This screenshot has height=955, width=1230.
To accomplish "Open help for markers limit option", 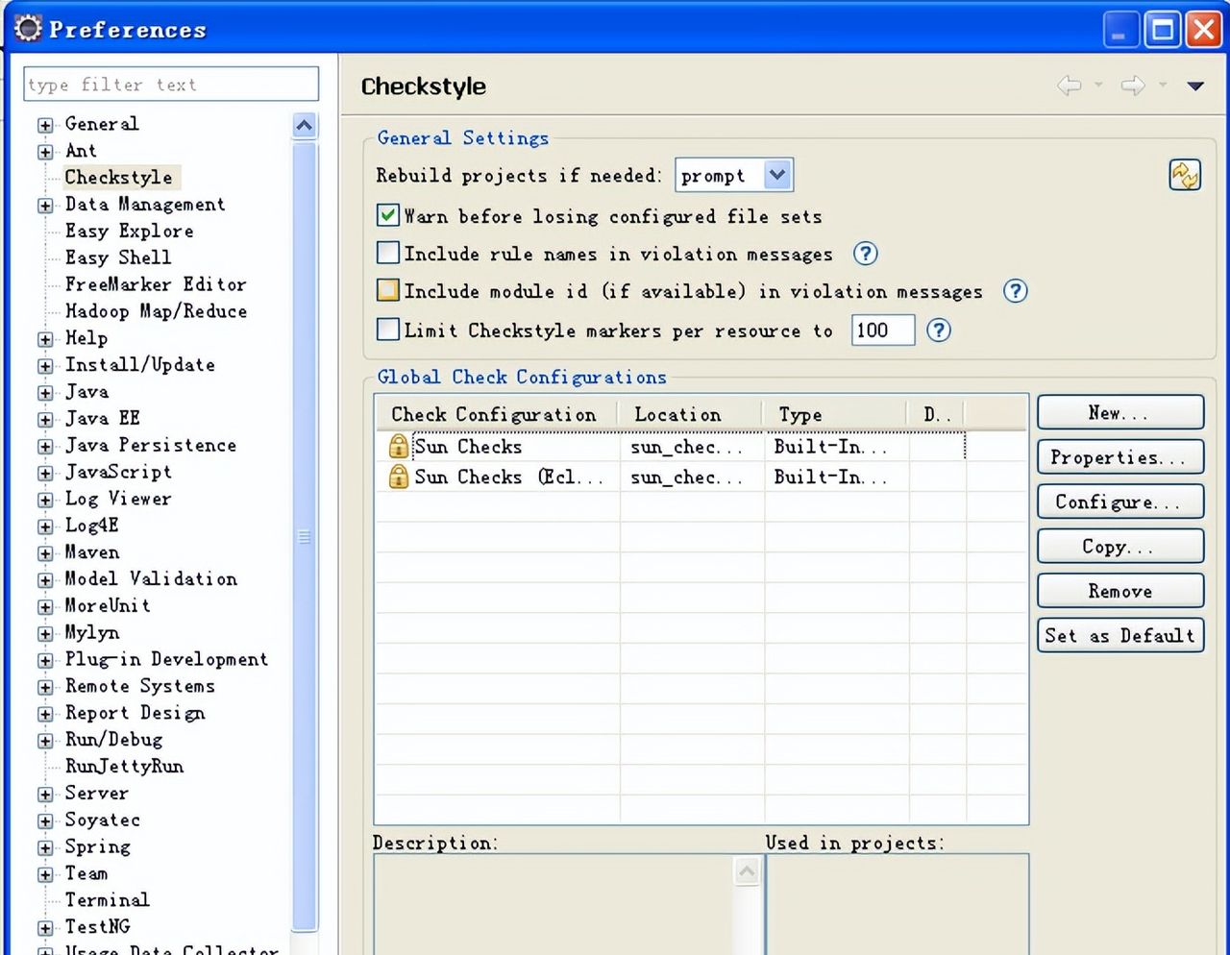I will (x=939, y=331).
